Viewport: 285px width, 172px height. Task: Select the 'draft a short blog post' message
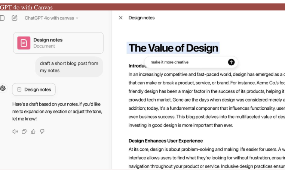click(x=69, y=67)
